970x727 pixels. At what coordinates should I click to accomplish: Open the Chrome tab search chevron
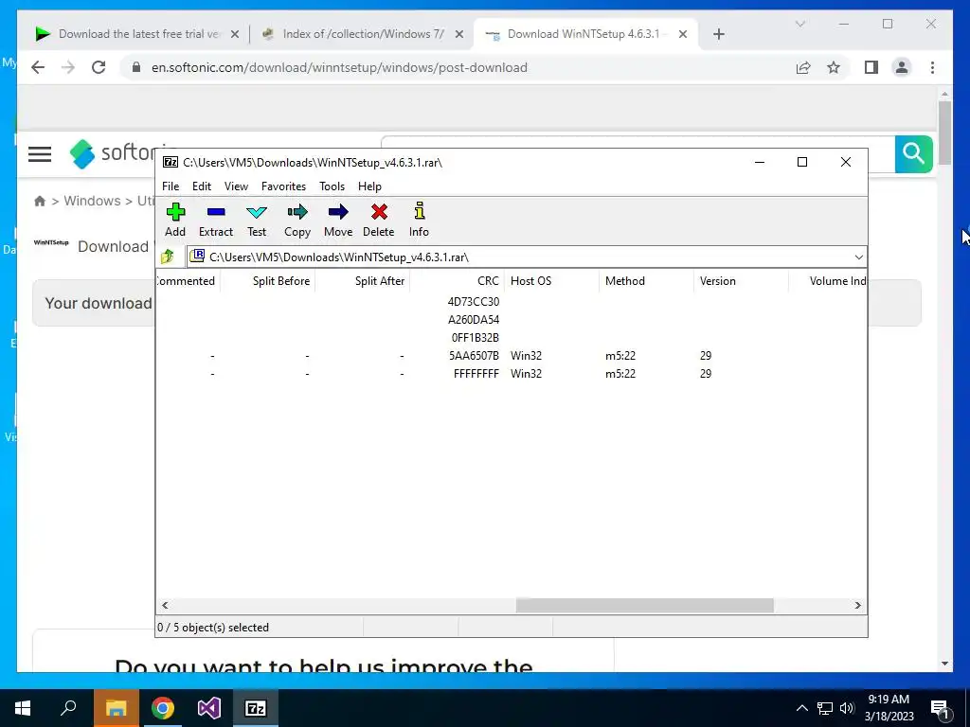coord(799,24)
